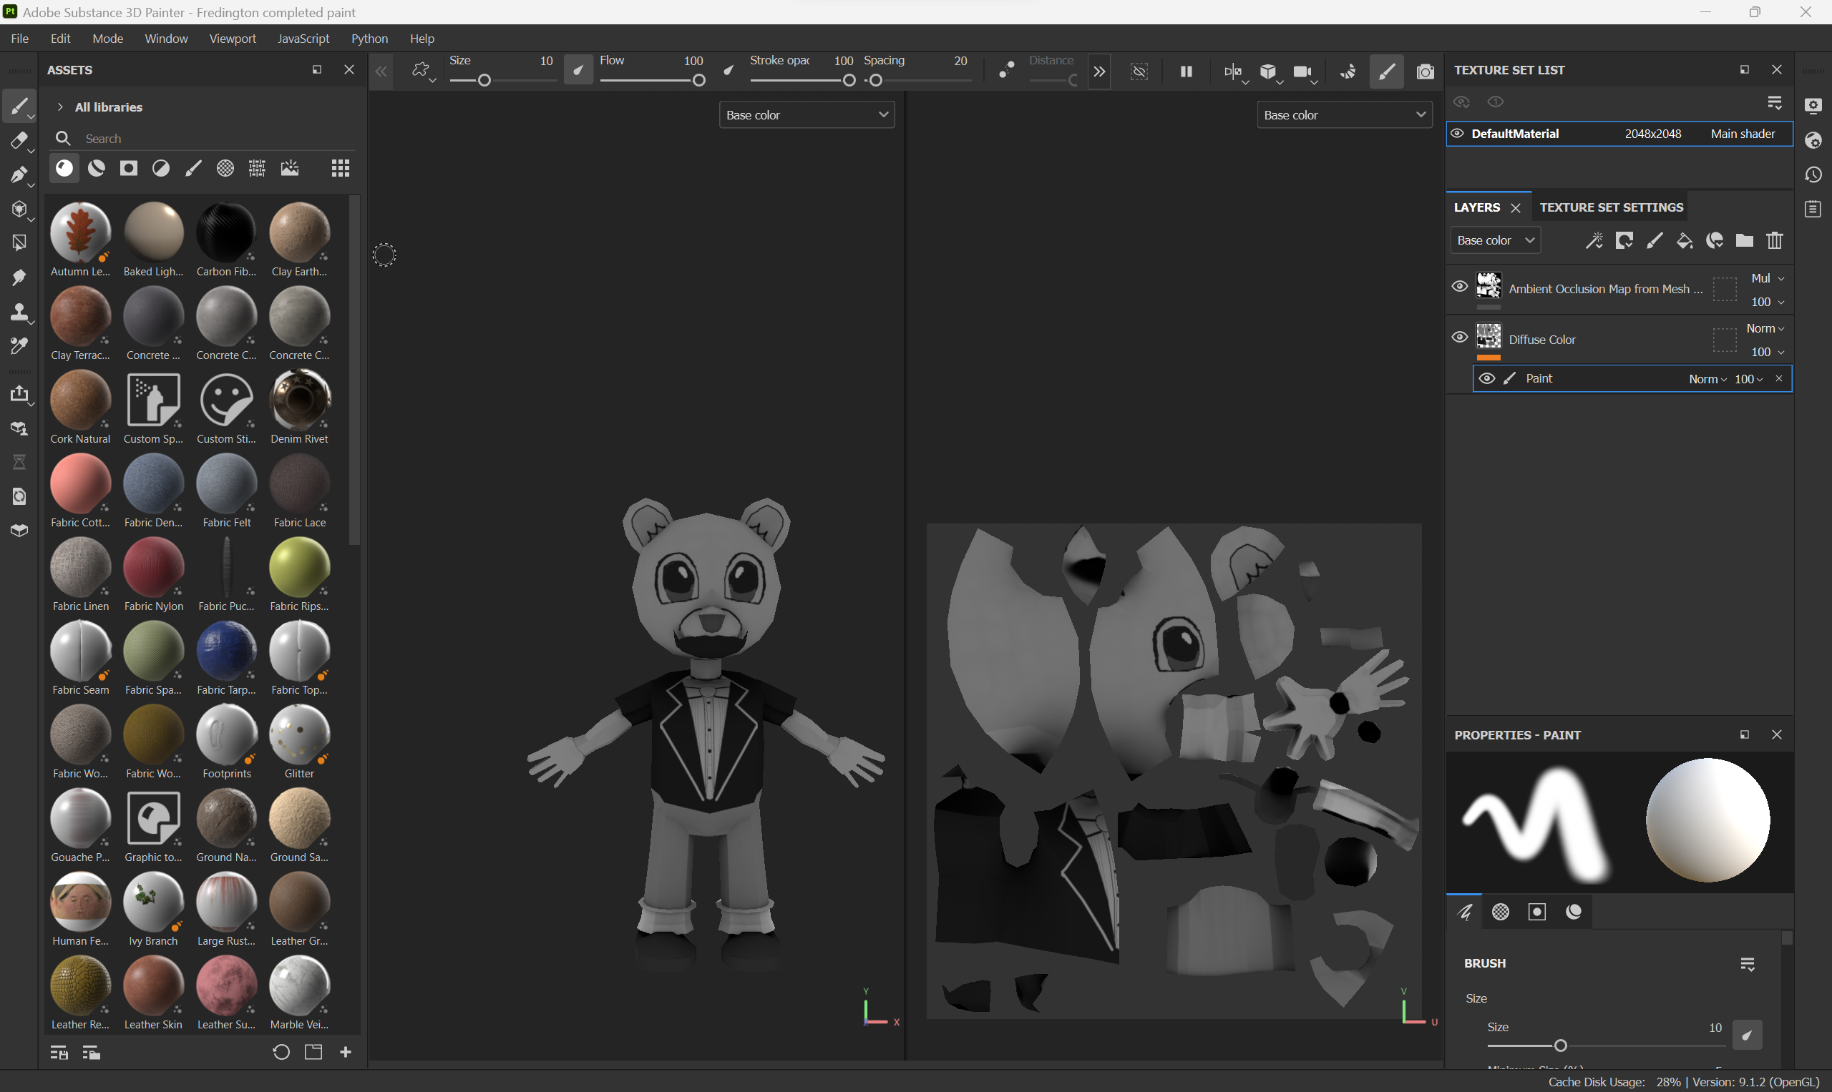Select the Fabric Nylon material thumbnail

pos(153,568)
